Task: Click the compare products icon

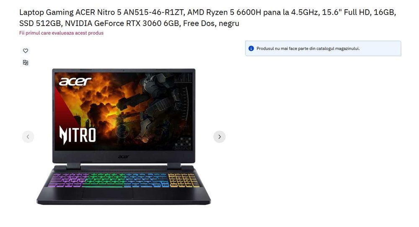Action: pyautogui.click(x=26, y=62)
